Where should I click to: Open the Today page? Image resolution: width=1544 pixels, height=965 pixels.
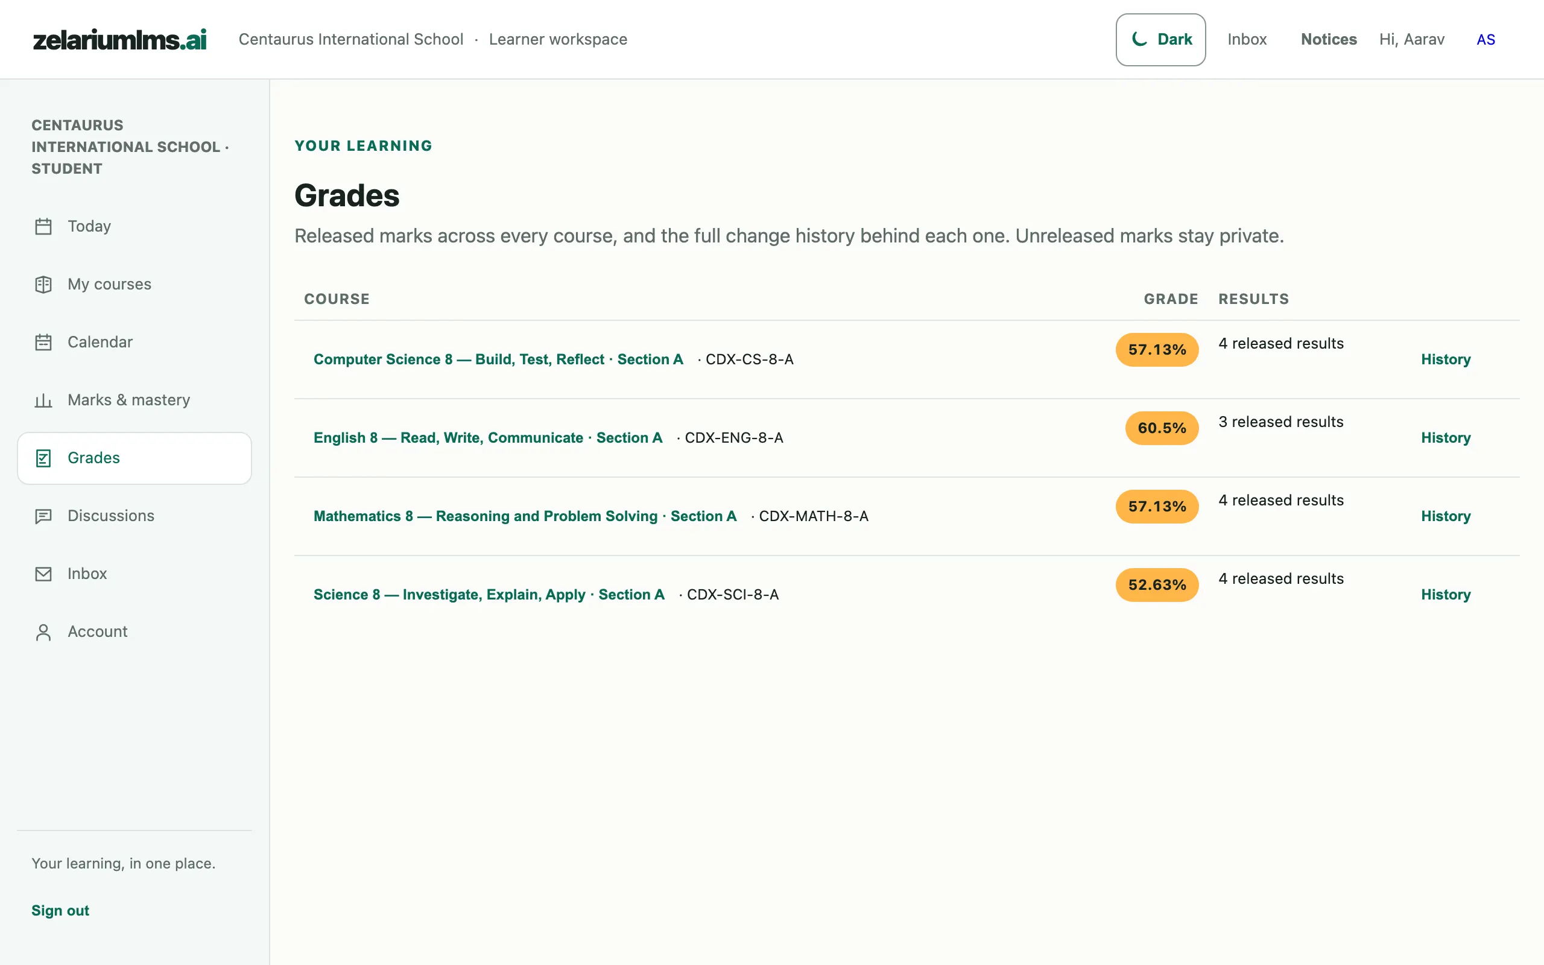[x=134, y=227]
